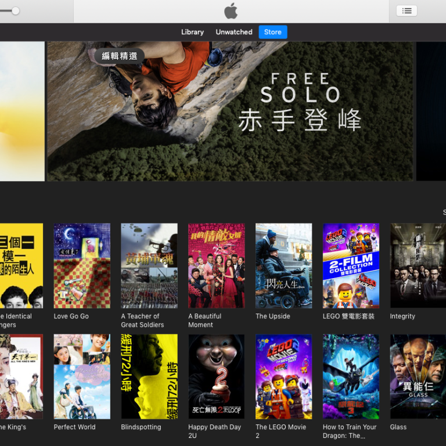Click The LEGO Movie 2 title
This screenshot has height=446, width=446.
click(x=280, y=431)
